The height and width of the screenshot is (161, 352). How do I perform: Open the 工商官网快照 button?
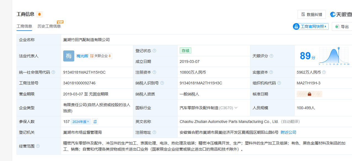[311, 26]
